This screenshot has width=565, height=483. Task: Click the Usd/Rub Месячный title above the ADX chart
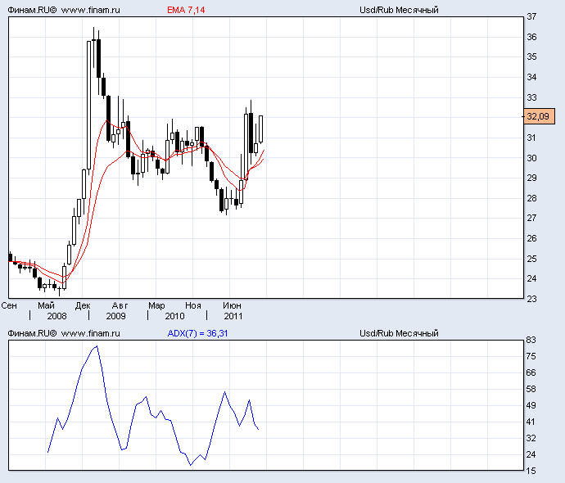pyautogui.click(x=399, y=333)
